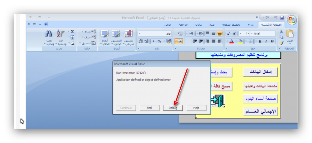312x143 pixels.
Task: Switch to the عرض tab
Action: coord(168,25)
